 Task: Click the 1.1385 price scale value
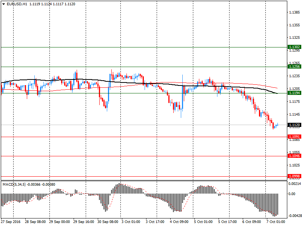(x=294, y=12)
